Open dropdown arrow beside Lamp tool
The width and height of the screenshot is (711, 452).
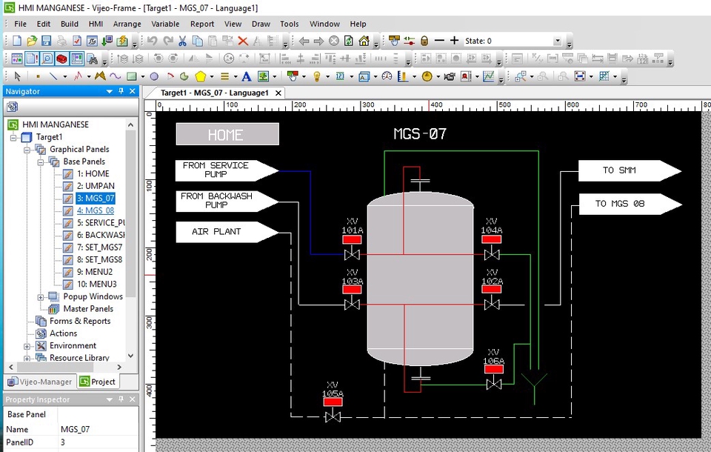point(328,76)
